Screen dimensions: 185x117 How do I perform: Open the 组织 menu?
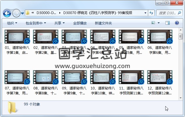pyautogui.click(x=12, y=23)
